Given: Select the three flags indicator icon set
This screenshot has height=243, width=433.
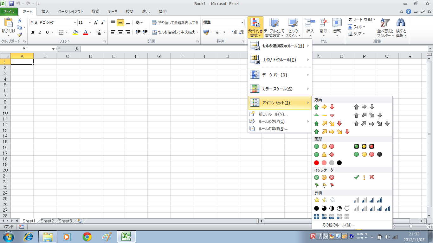Looking at the screenshot, I should point(324,185).
